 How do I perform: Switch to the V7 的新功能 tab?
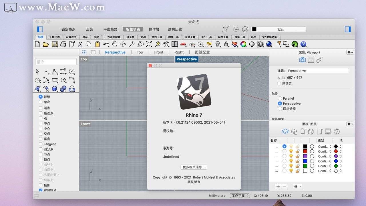click(270, 37)
